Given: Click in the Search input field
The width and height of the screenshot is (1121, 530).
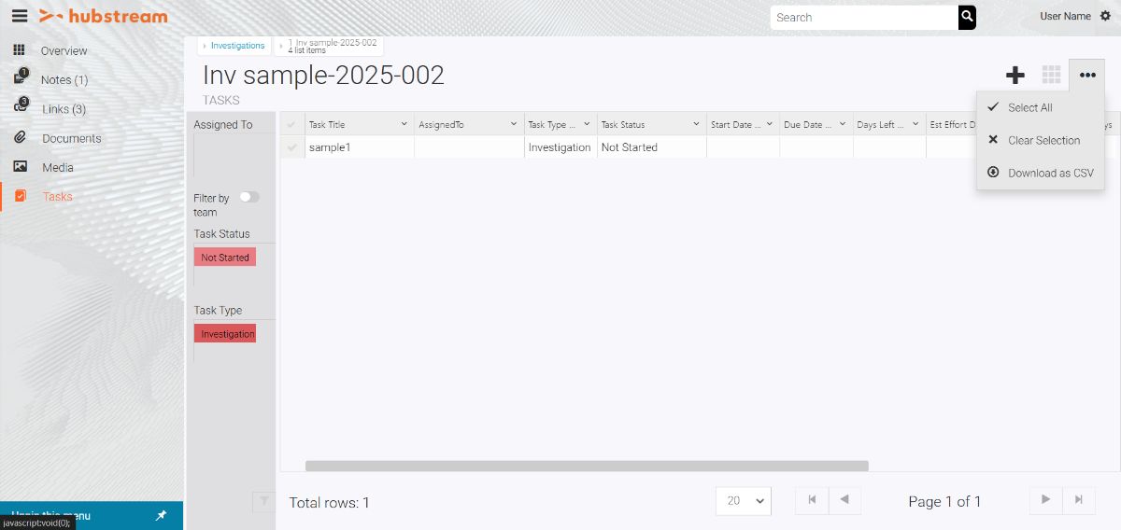Looking at the screenshot, I should click(x=864, y=17).
